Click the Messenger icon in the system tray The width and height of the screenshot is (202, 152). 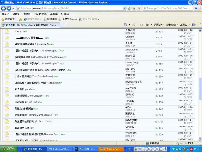[x=177, y=149]
